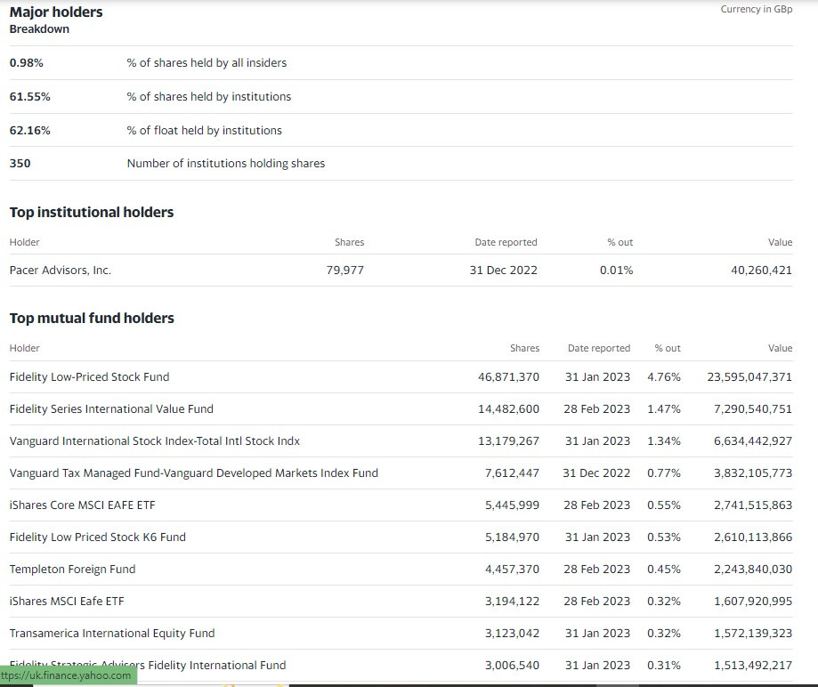Select shares value 46,871,370

point(508,377)
